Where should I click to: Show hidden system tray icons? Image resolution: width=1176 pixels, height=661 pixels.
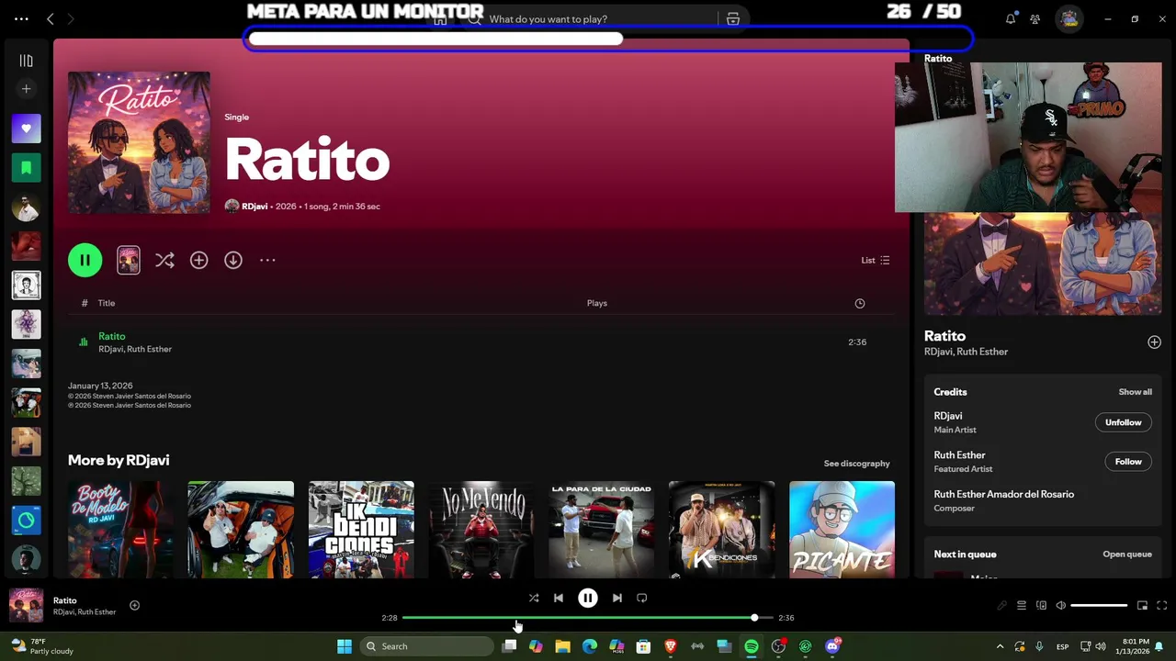point(1000,646)
